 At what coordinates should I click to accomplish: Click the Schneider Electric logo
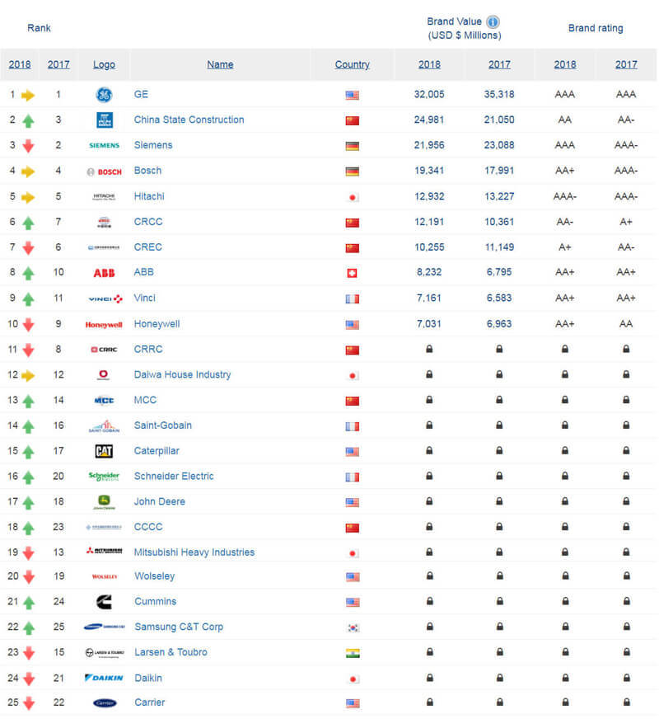point(104,477)
